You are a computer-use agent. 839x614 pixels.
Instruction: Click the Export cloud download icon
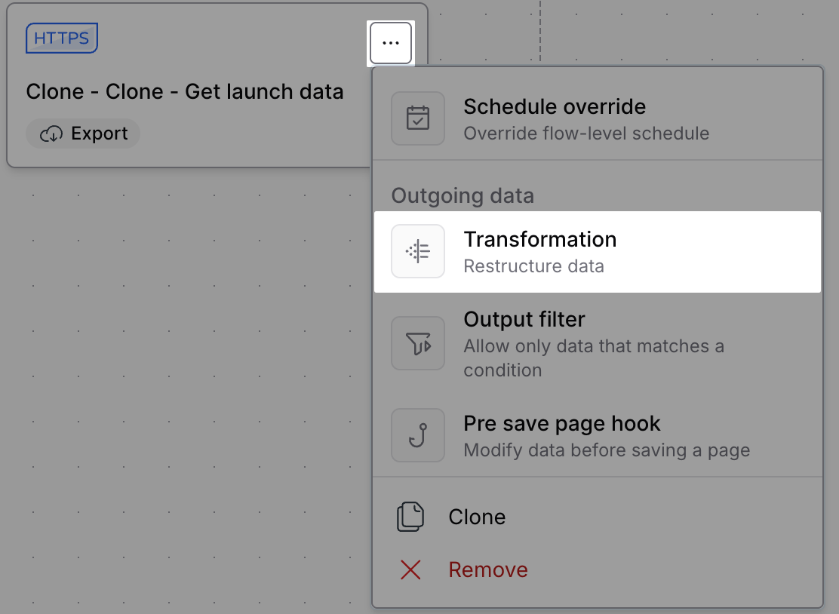(51, 134)
